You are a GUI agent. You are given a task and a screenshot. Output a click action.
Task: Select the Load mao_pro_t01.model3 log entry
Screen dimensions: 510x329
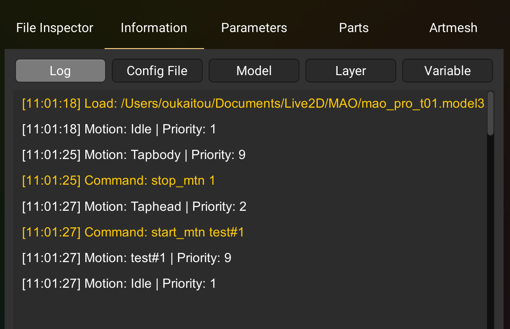pyautogui.click(x=253, y=104)
